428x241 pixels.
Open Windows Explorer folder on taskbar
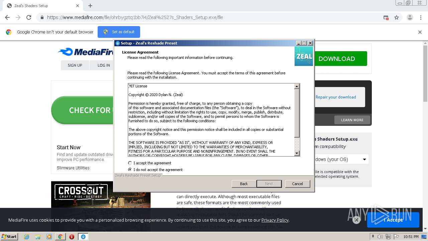pos(38,237)
